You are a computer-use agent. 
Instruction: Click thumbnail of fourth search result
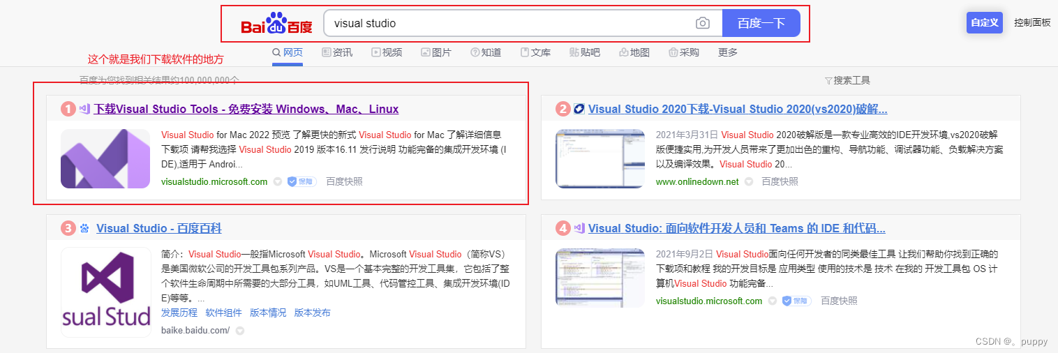600,278
